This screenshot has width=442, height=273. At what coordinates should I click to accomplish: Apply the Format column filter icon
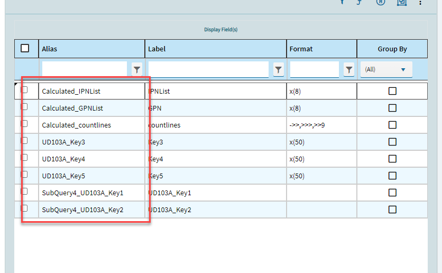click(x=349, y=69)
